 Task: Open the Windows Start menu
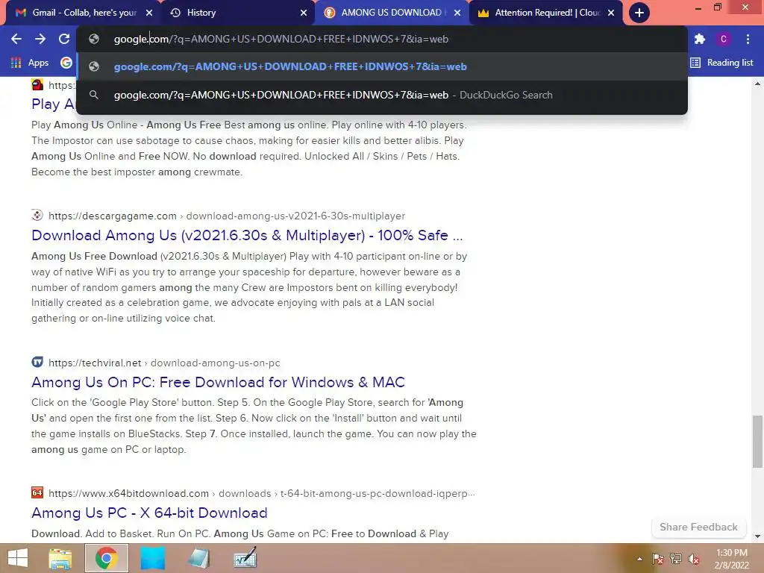point(18,558)
